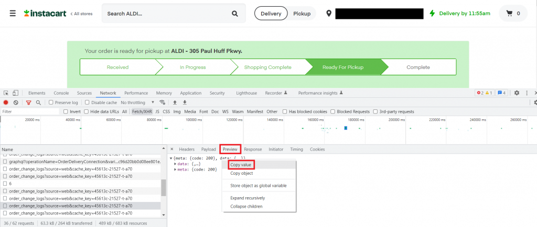Expand the meta code 200 node
The height and width of the screenshot is (227, 537).
click(175, 169)
